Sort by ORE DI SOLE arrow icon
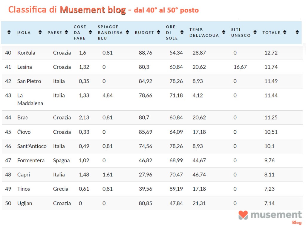 (x=182, y=32)
